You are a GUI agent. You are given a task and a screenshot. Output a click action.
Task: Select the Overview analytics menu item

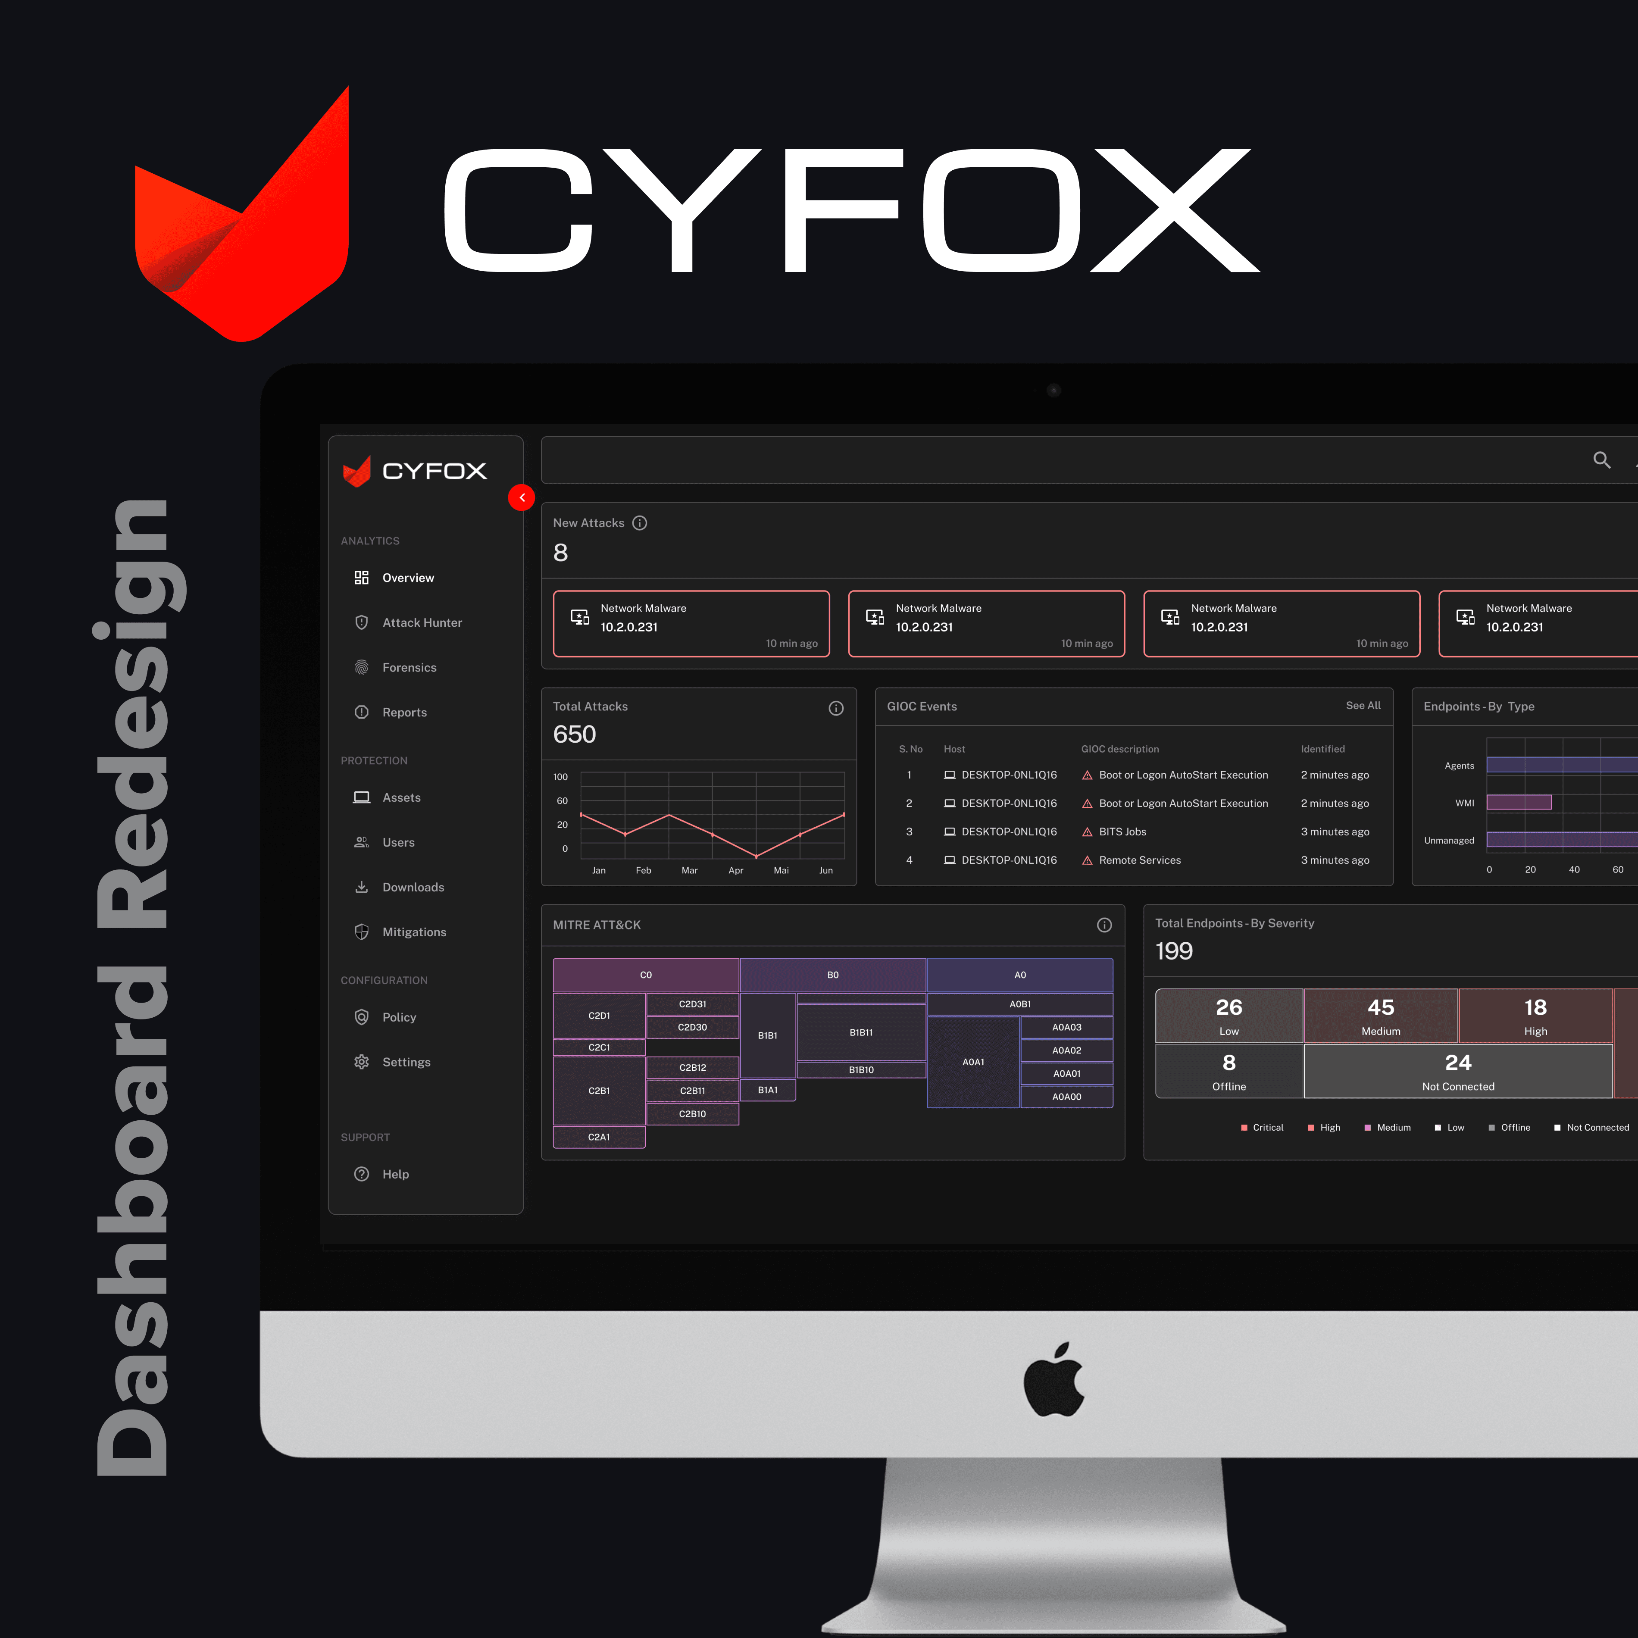point(408,578)
